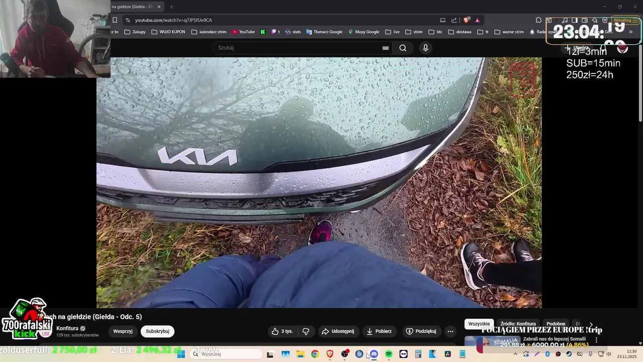Open the btc bookmarks folder
The image size is (643, 362).
436,32
